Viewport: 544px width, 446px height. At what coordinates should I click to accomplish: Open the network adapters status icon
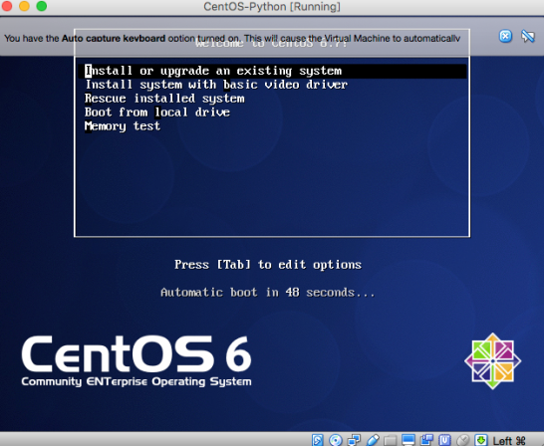[x=354, y=440]
